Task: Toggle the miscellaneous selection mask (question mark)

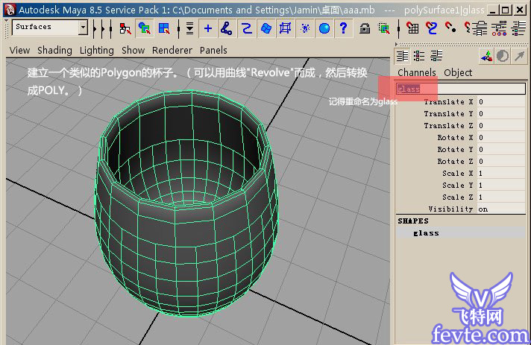Action: pos(343,28)
